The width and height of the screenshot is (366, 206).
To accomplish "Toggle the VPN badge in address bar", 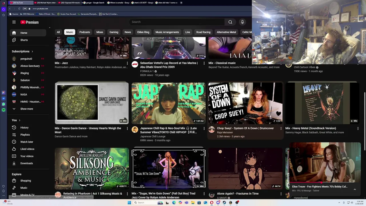I will pyautogui.click(x=25, y=9).
